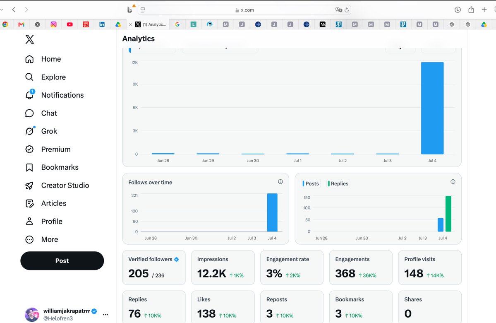Viewport: 496px width, 323px height.
Task: Select the Engagements metric card
Action: (361, 268)
